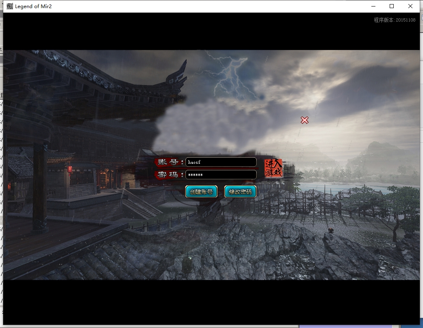Focus the password (密码) input field
The image size is (423, 328).
tap(221, 175)
